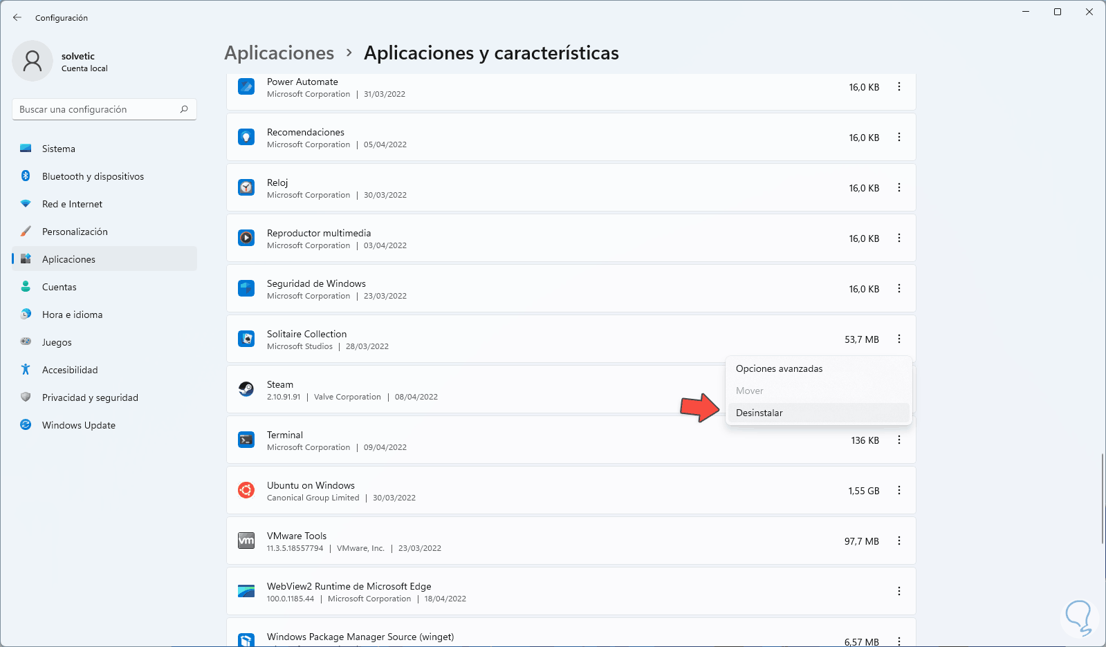Click WebView2 Runtime app icon
The image size is (1106, 647).
tap(246, 591)
